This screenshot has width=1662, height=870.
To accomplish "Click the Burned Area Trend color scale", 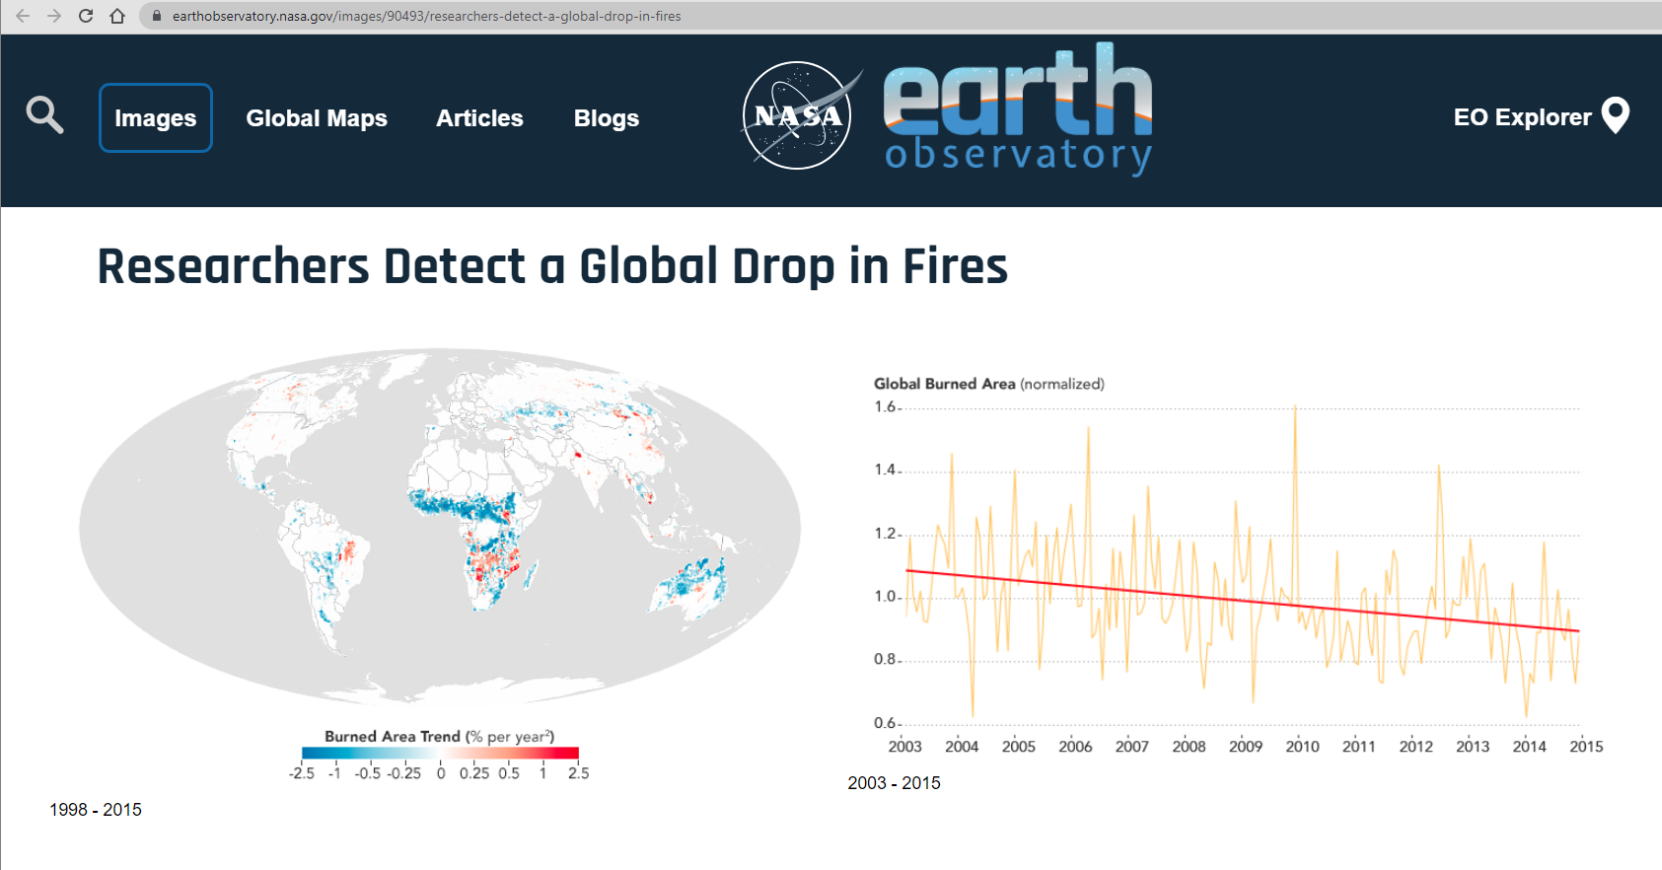I will [x=440, y=754].
